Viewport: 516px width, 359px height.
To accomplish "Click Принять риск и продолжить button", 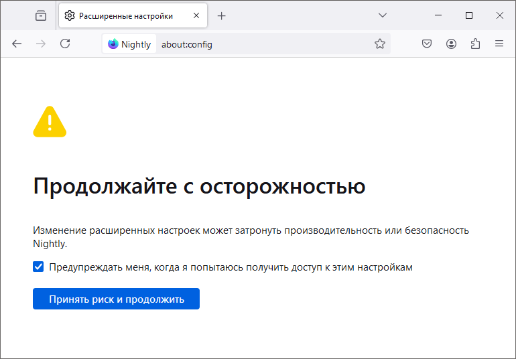I will tap(116, 299).
